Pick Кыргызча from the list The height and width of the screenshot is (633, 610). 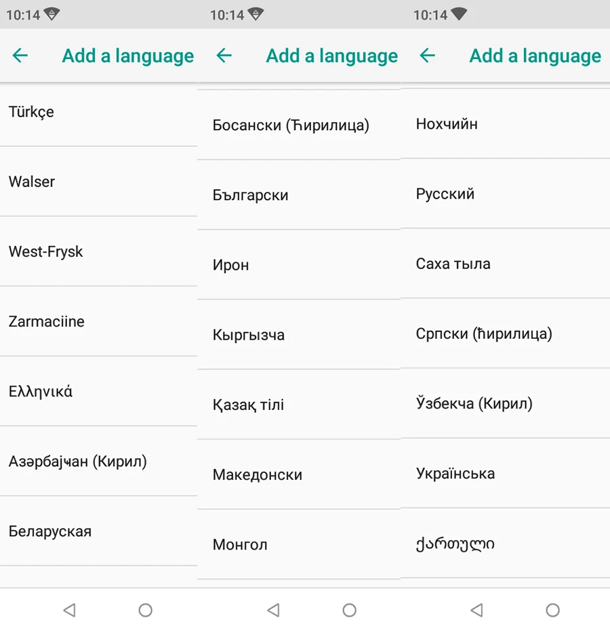point(299,334)
